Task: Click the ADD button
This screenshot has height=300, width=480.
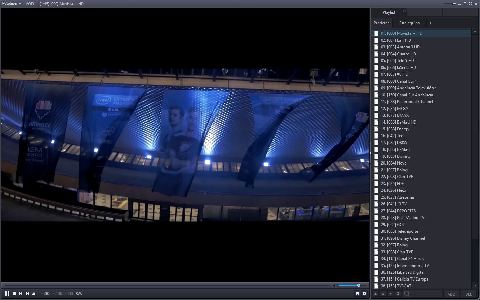Action: 451,294
